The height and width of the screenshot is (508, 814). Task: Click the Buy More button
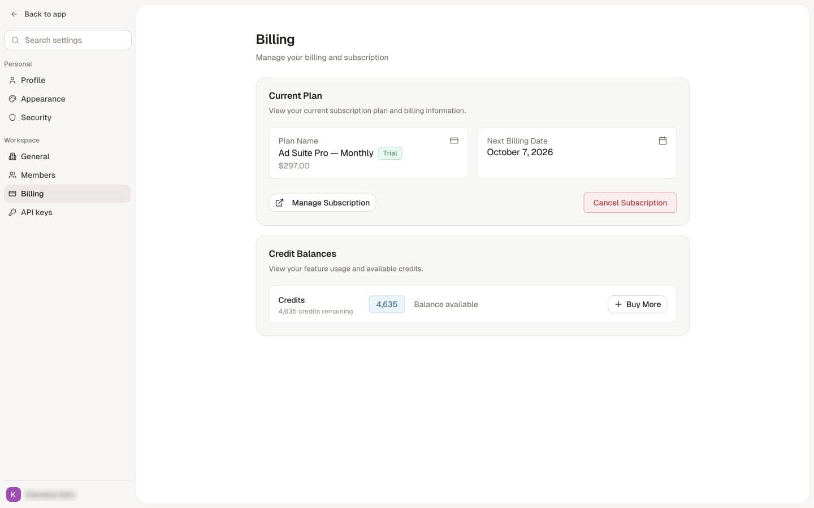pos(637,304)
